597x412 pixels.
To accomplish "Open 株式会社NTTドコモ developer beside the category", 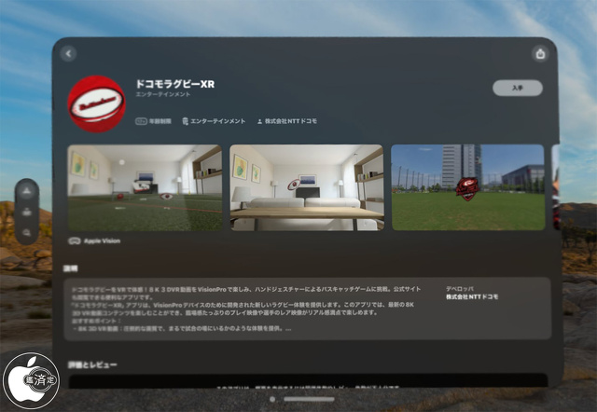I will [x=287, y=121].
